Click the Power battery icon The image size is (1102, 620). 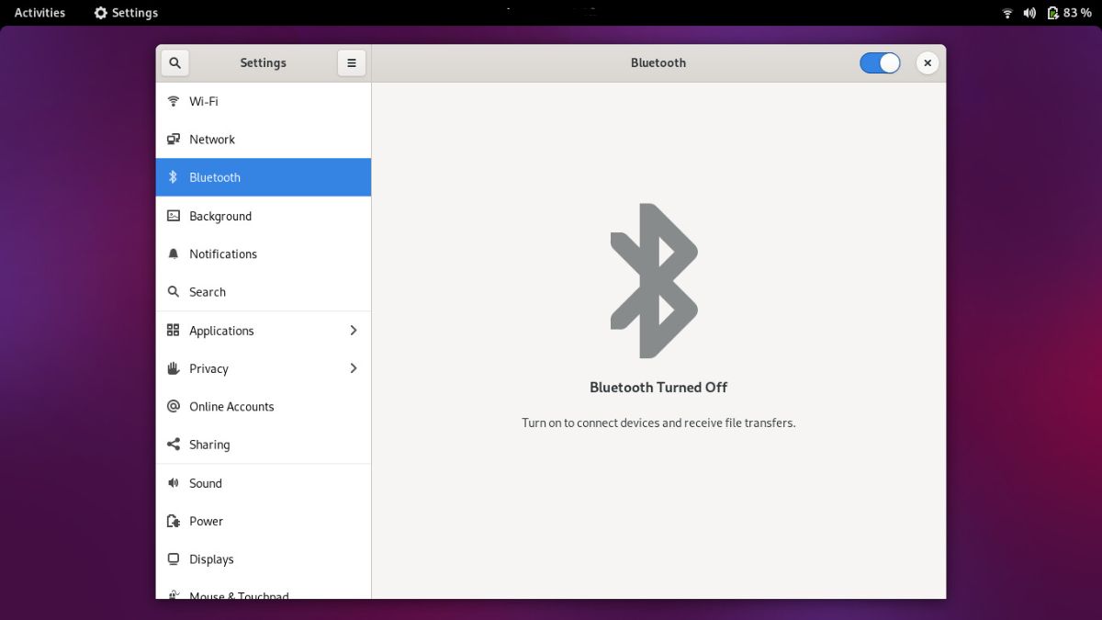[174, 521]
